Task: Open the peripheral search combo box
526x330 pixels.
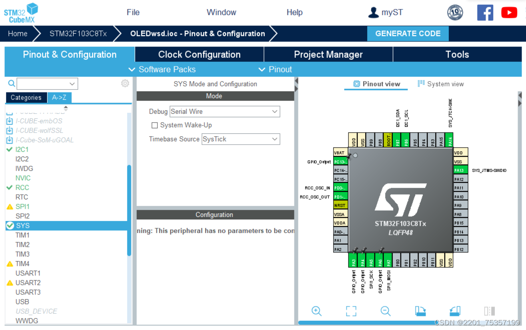Action: tap(47, 84)
